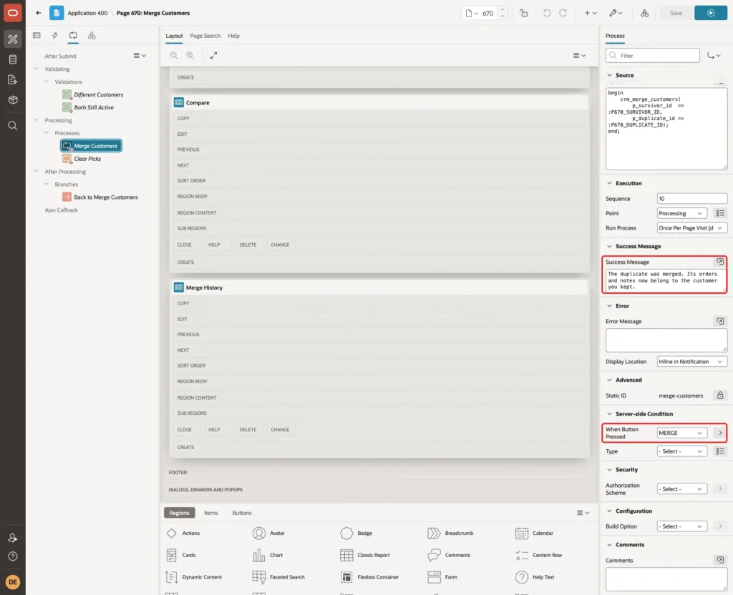Screen dimensions: 733x595
Task: Open the Create plus menu
Action: 591,13
